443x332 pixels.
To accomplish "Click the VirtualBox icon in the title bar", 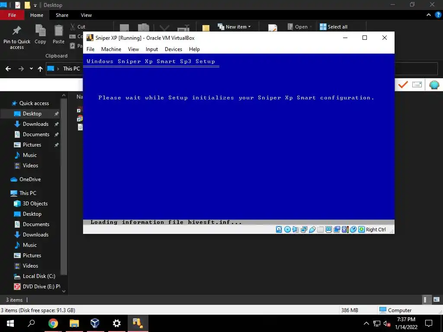I will point(90,38).
